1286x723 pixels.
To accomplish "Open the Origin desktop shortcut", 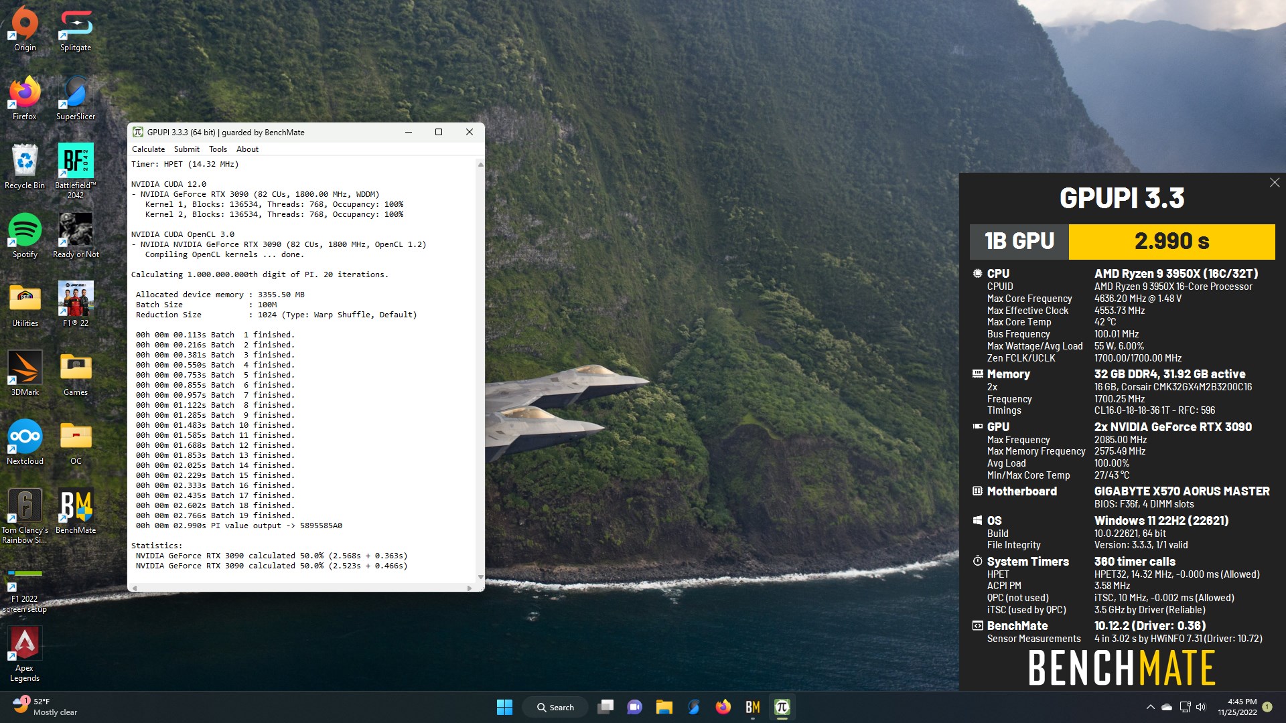I will [25, 29].
